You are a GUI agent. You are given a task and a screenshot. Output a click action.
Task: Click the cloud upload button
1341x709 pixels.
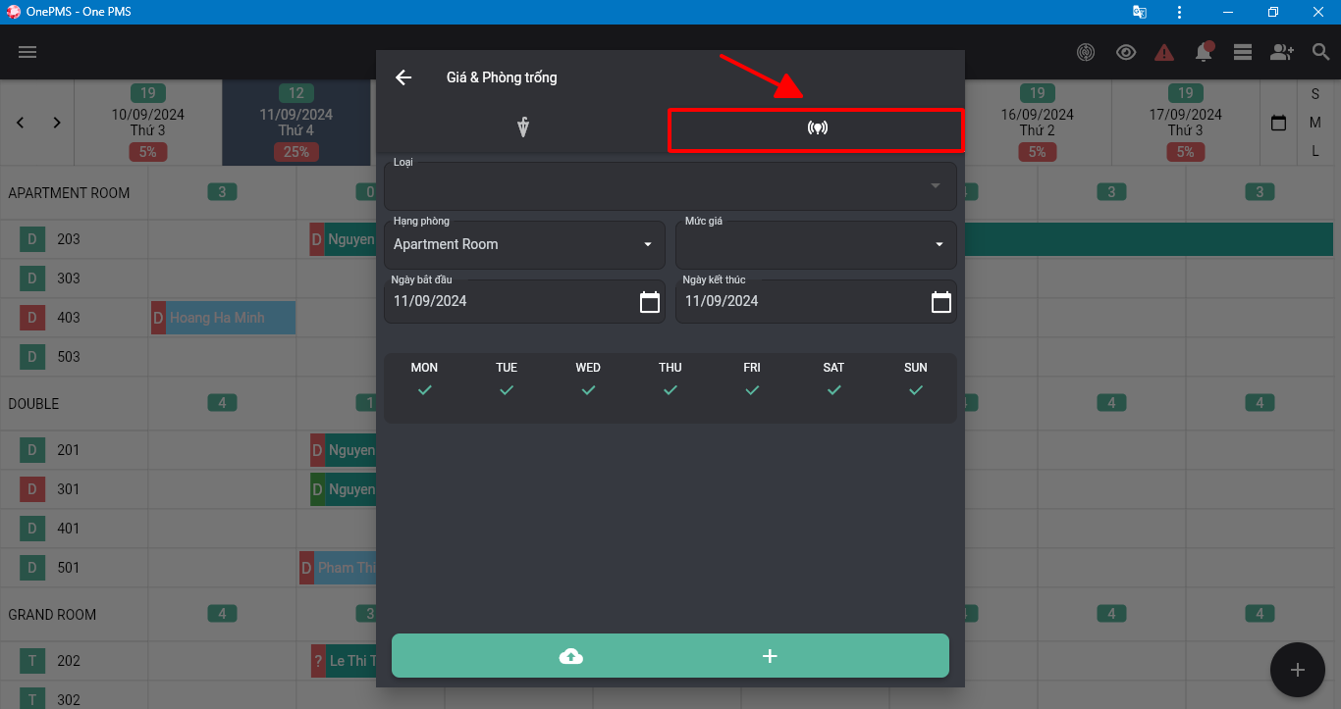pos(570,656)
